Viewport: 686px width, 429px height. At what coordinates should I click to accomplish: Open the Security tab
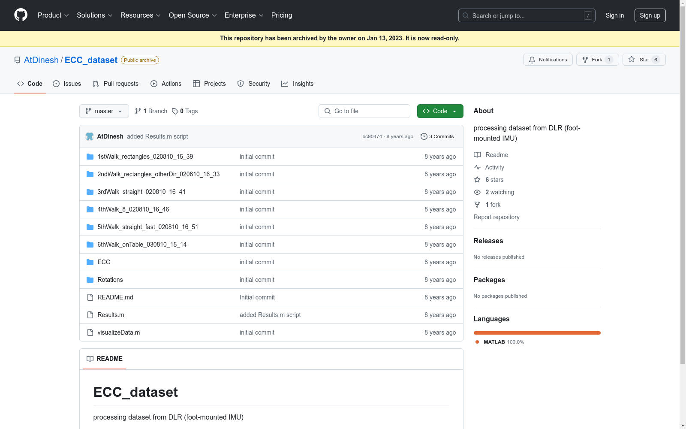254,84
